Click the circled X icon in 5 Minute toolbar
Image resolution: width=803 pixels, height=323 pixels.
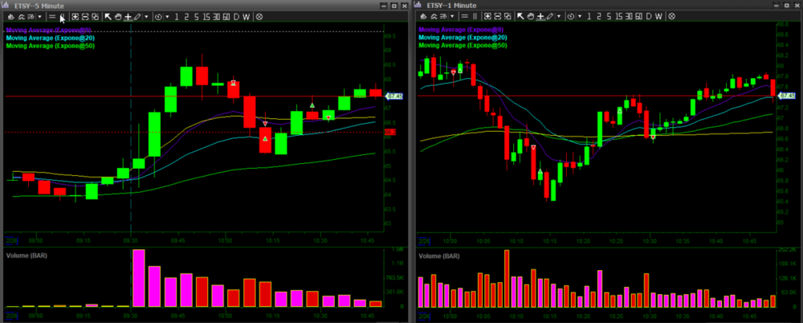(258, 16)
